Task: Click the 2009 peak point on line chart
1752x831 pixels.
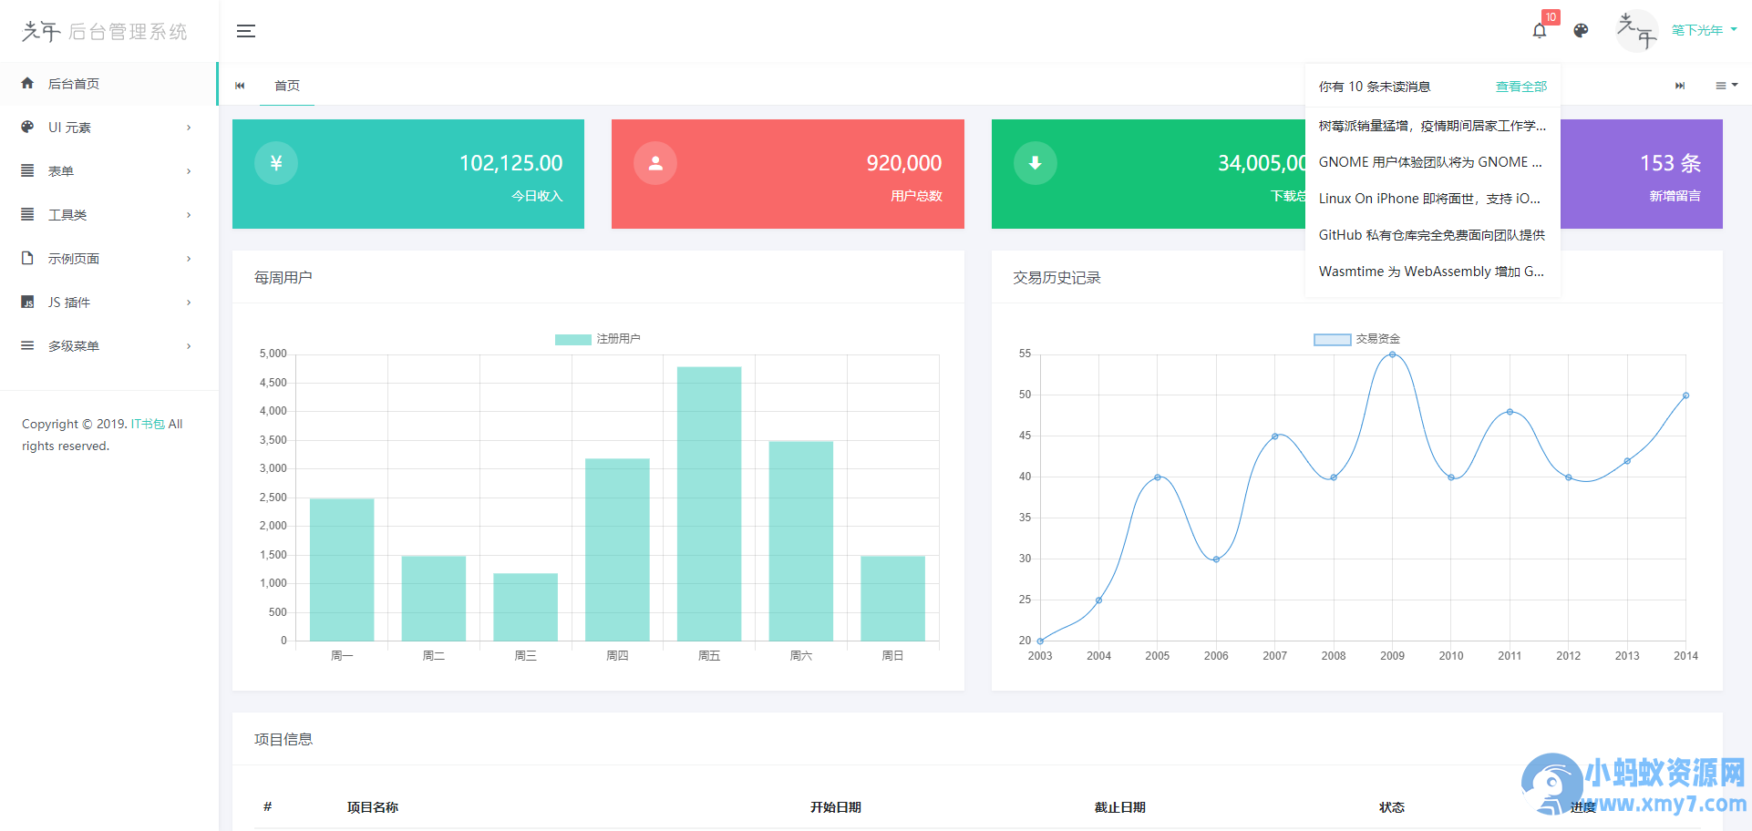Action: [1392, 354]
